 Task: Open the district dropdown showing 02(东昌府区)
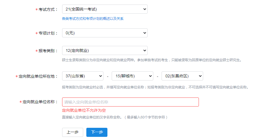(182, 76)
